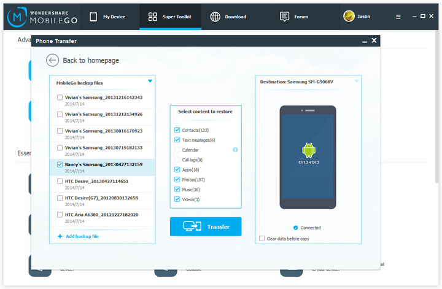Click the main window vertical scrollbar
Screen dimensions: 442x289
click(436, 107)
